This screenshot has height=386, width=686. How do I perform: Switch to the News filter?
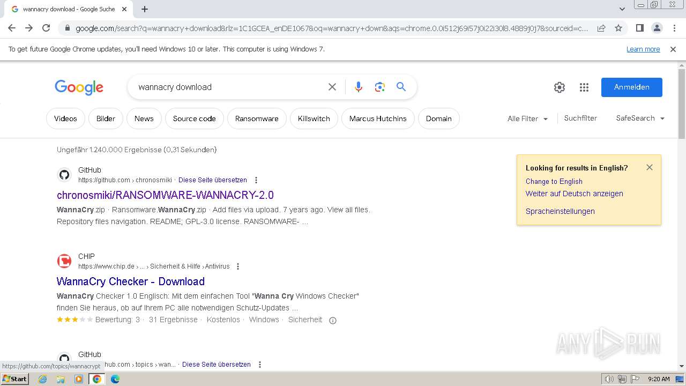pos(144,118)
